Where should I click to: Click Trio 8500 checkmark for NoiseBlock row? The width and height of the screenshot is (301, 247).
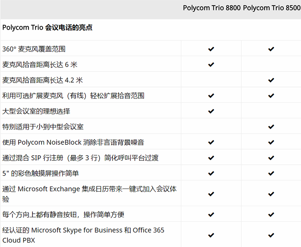(x=271, y=142)
